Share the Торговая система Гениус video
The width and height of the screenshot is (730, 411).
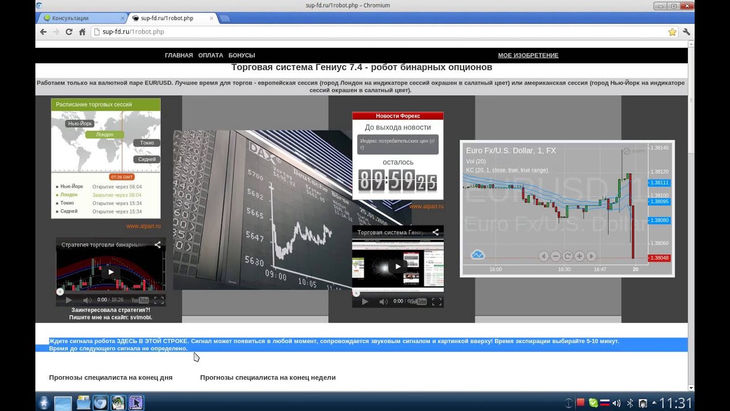pos(436,232)
